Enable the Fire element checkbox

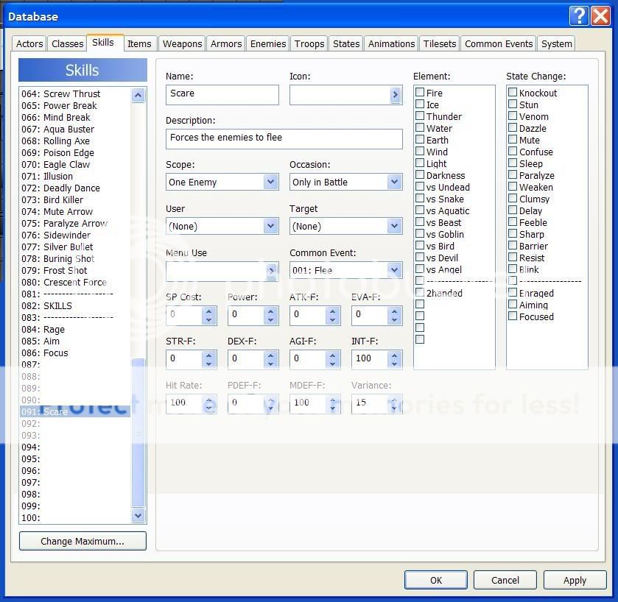point(420,93)
